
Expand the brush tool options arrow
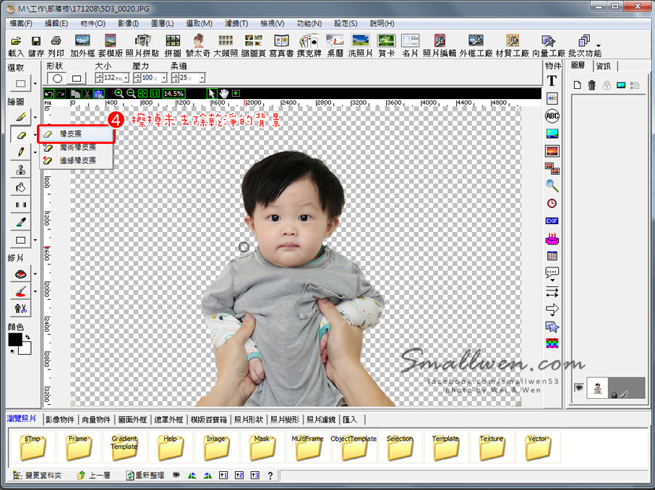[35, 117]
